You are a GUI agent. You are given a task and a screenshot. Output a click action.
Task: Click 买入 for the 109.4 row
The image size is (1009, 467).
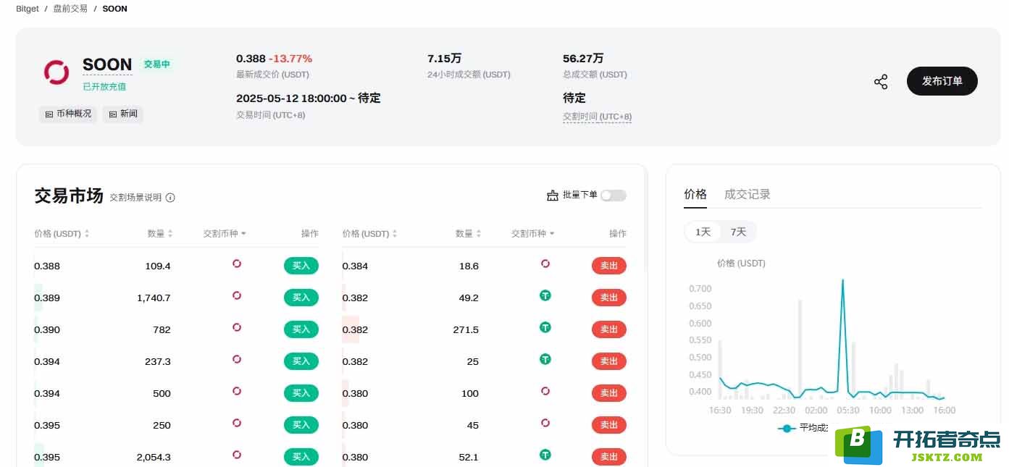(301, 266)
